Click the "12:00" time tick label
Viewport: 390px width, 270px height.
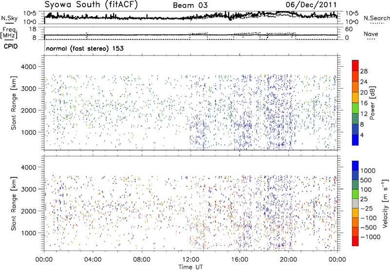point(191,260)
